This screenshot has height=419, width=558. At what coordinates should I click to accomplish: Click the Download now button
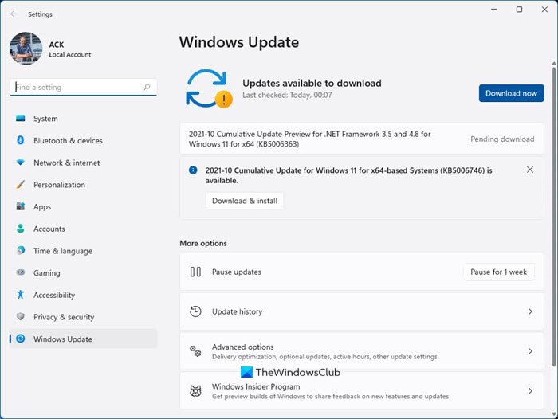pyautogui.click(x=511, y=93)
